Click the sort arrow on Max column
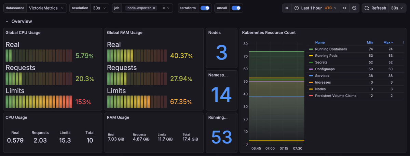The height and width of the screenshot is (156, 410). pyautogui.click(x=392, y=43)
